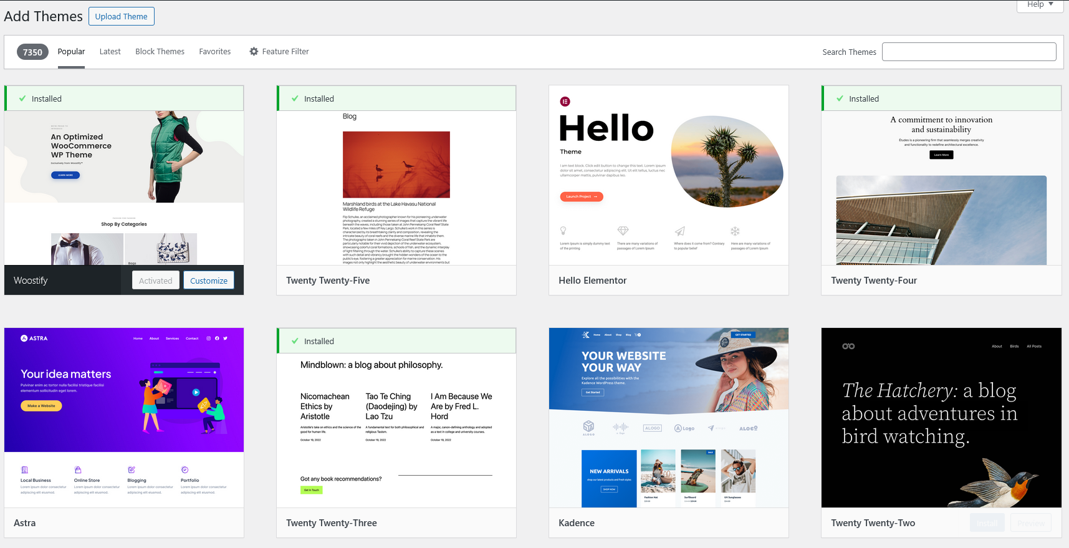The height and width of the screenshot is (548, 1069).
Task: Click the Add Themes page heading
Action: [x=44, y=16]
